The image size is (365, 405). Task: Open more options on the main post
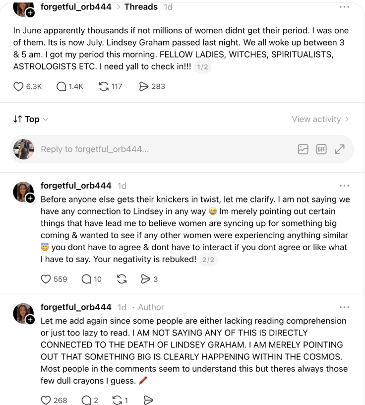tap(344, 7)
